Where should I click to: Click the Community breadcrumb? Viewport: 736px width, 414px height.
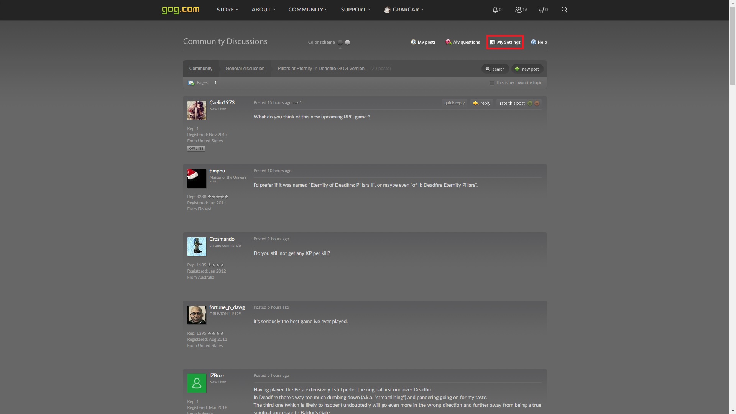[200, 69]
